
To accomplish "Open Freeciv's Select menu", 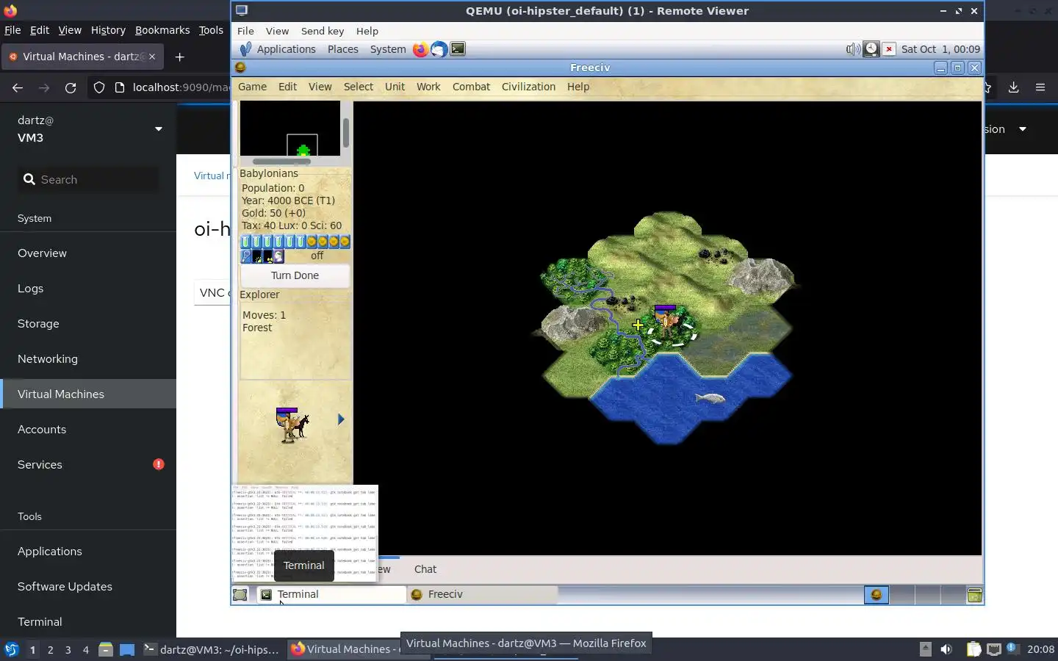I will click(x=359, y=87).
